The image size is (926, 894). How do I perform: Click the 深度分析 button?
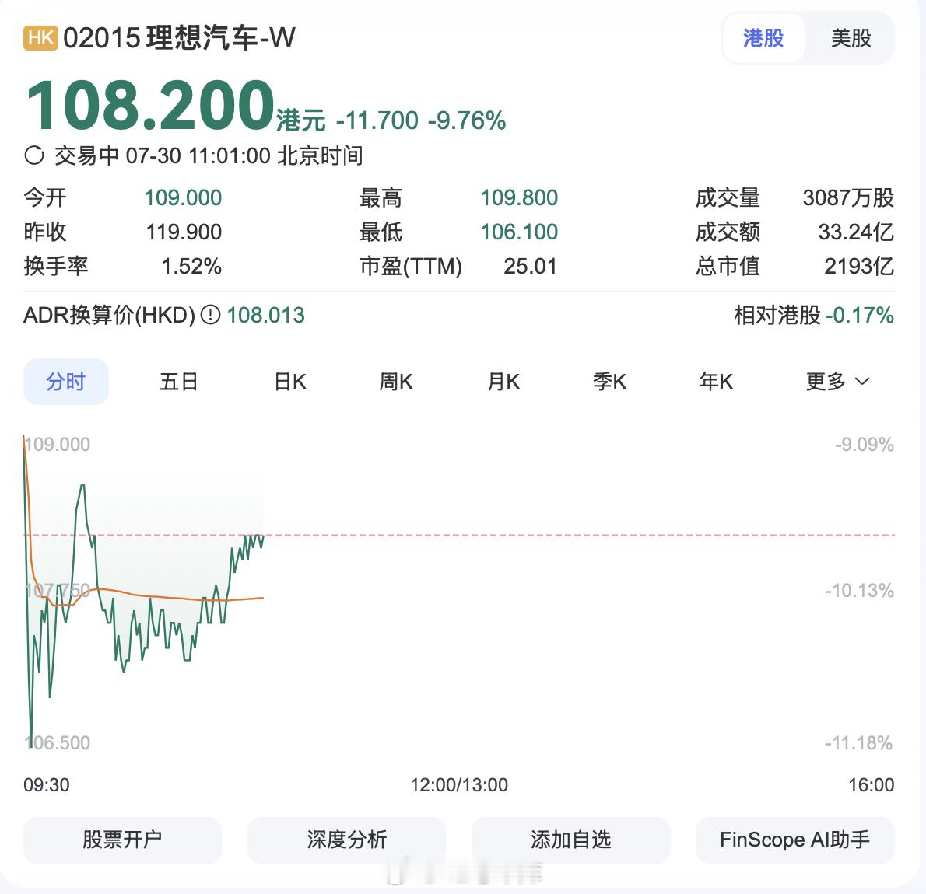point(346,840)
